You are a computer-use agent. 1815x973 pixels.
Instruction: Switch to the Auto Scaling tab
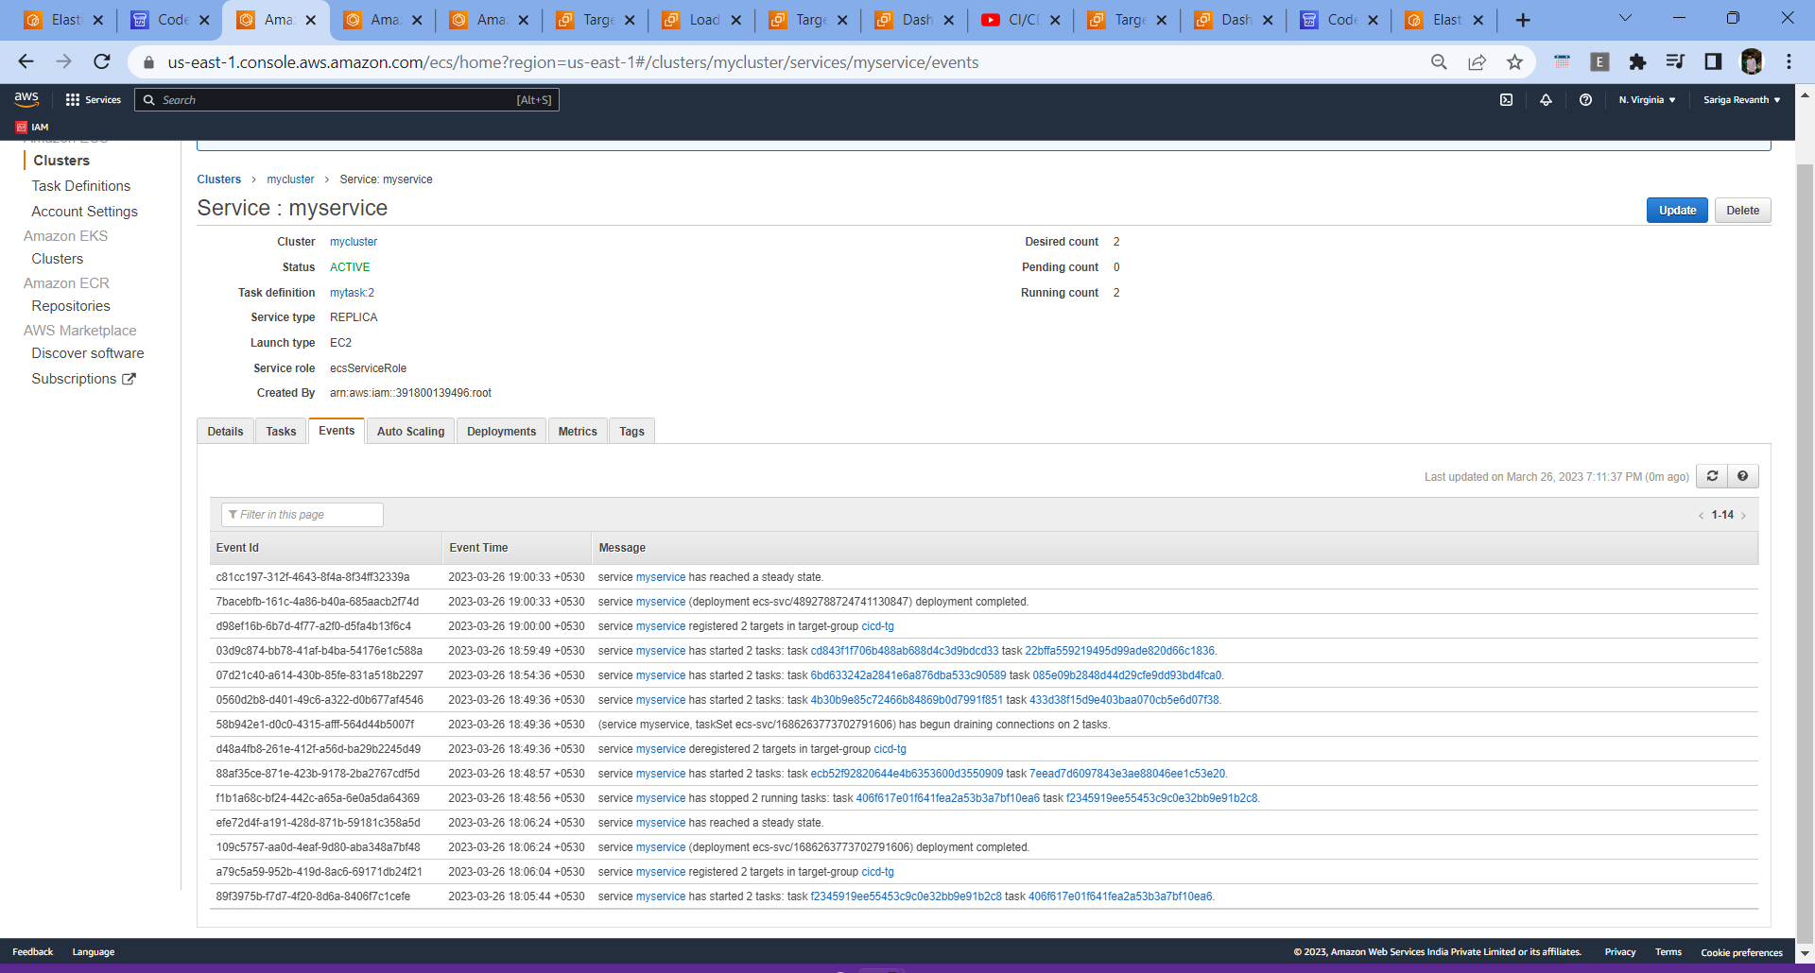[x=410, y=431]
